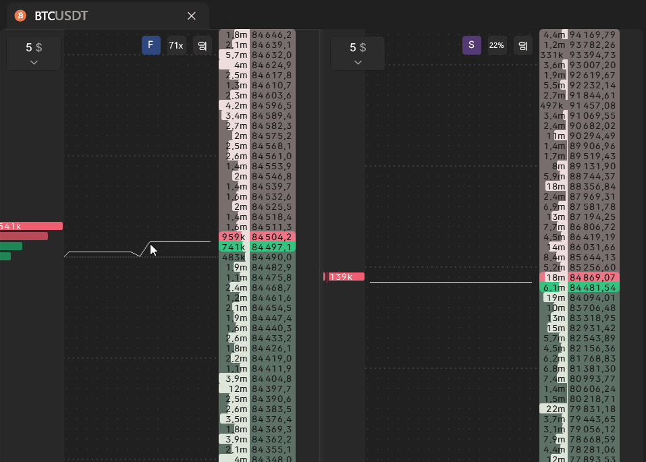This screenshot has height=462, width=646.
Task: Click spot best bid 84 481,54
Action: coord(593,288)
